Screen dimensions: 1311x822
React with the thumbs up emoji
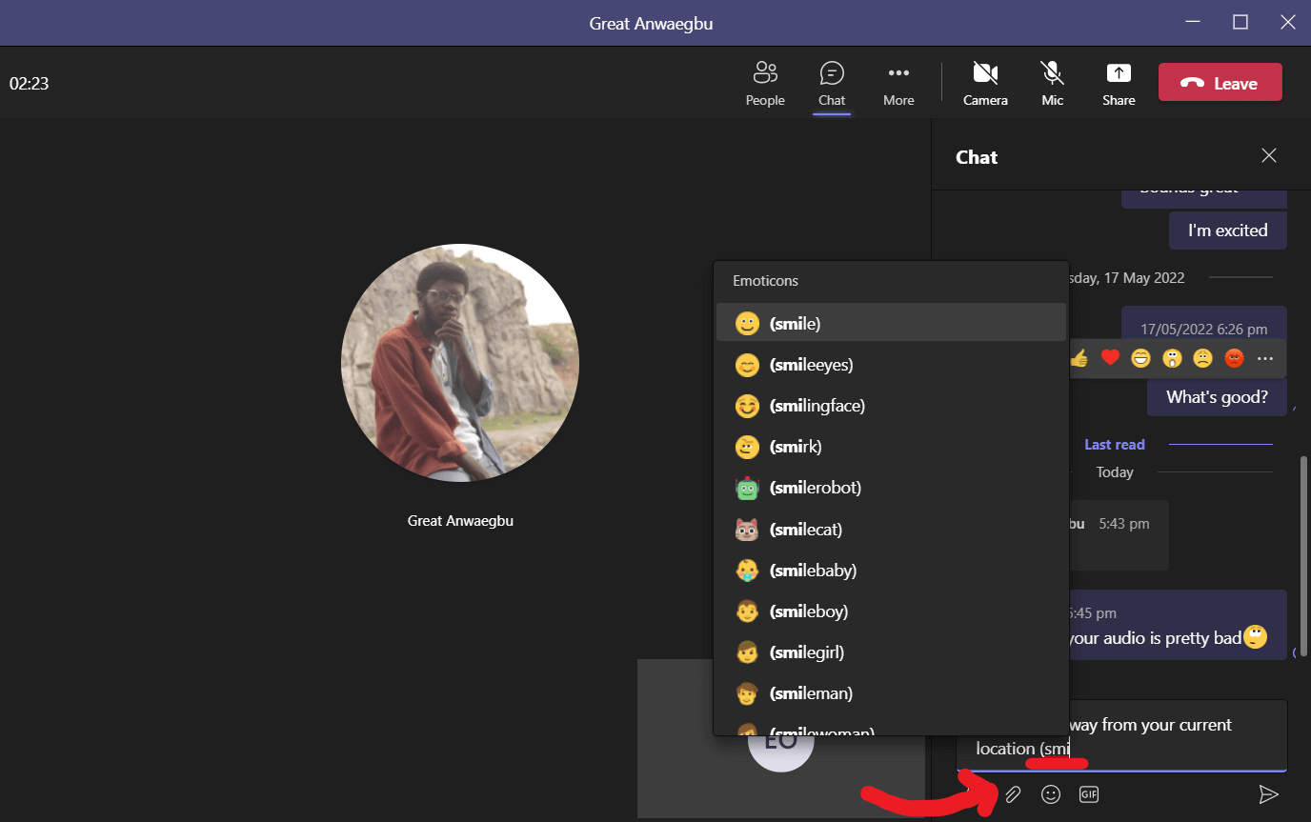pos(1078,357)
